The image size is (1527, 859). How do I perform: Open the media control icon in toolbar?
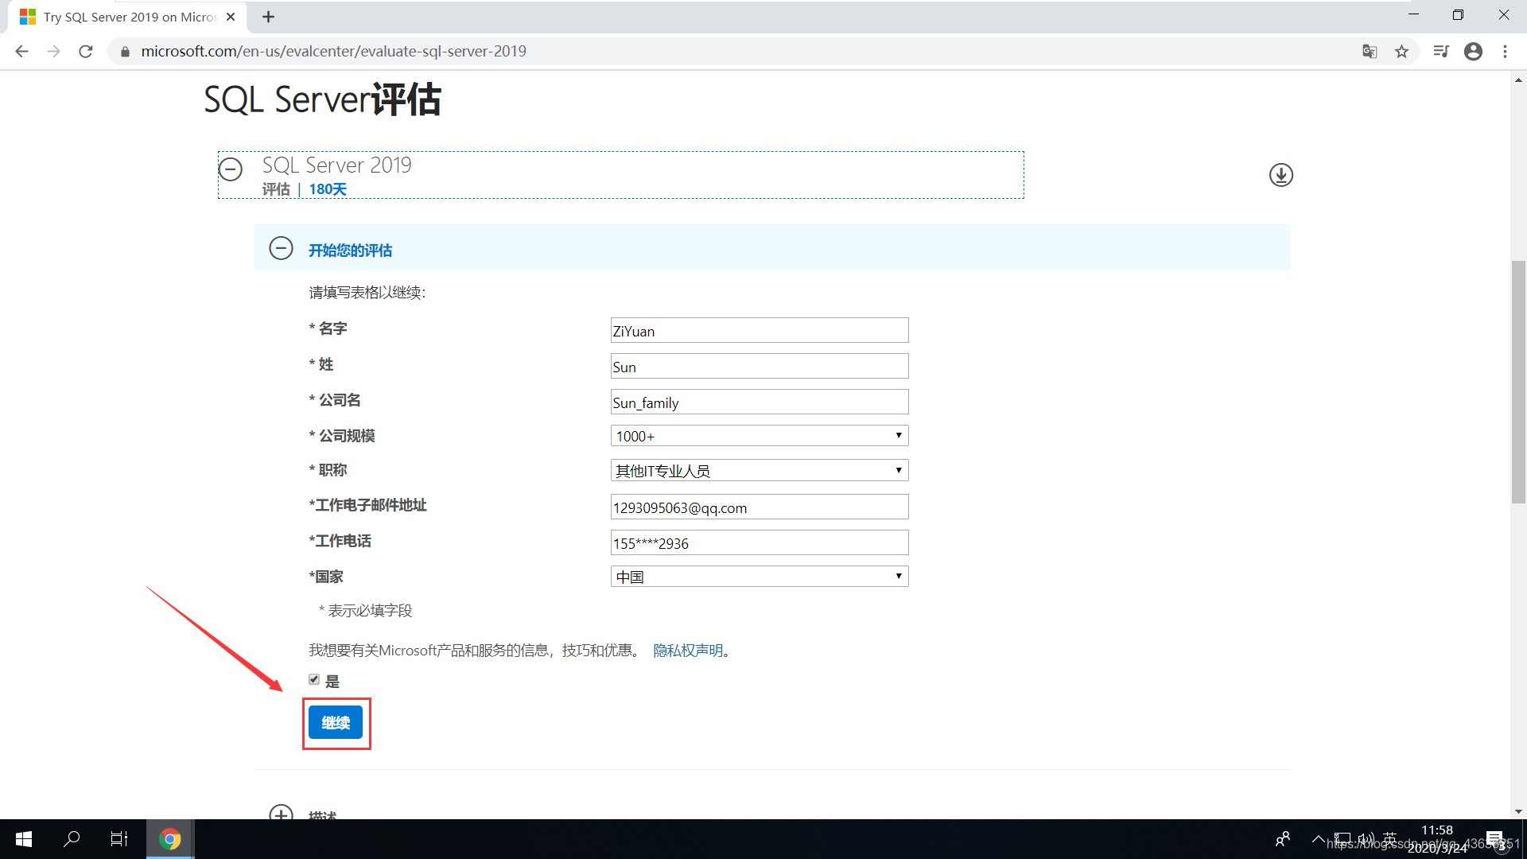click(x=1441, y=52)
